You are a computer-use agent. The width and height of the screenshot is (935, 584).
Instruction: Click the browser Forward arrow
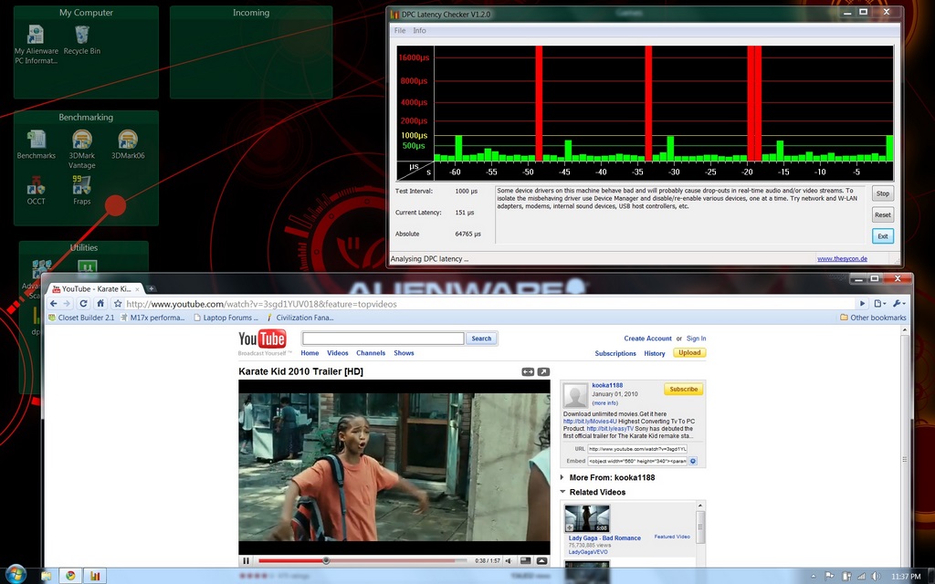point(67,303)
